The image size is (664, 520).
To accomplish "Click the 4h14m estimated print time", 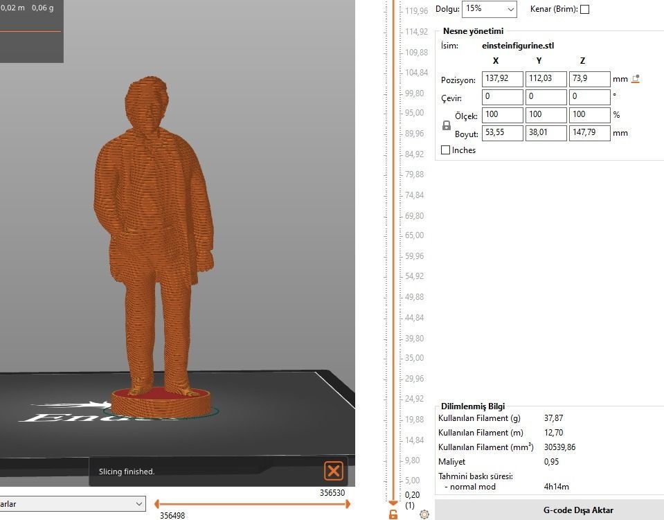I will (x=557, y=487).
